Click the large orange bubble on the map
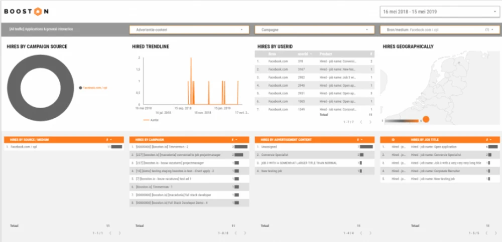This screenshot has height=242, width=502. (426, 119)
